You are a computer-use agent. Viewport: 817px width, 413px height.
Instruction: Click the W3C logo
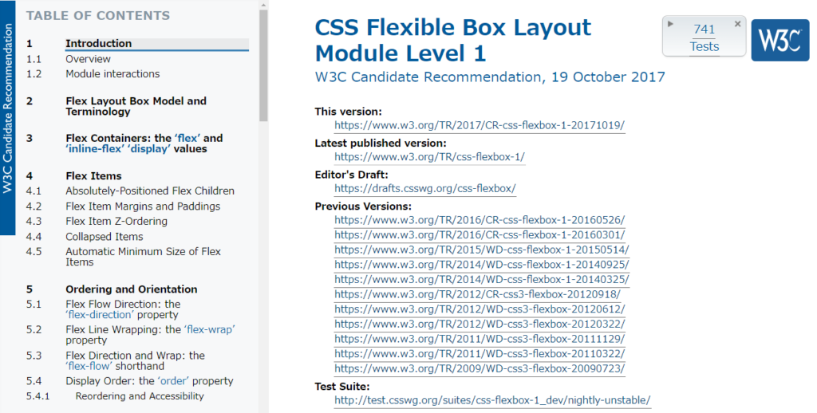point(780,38)
